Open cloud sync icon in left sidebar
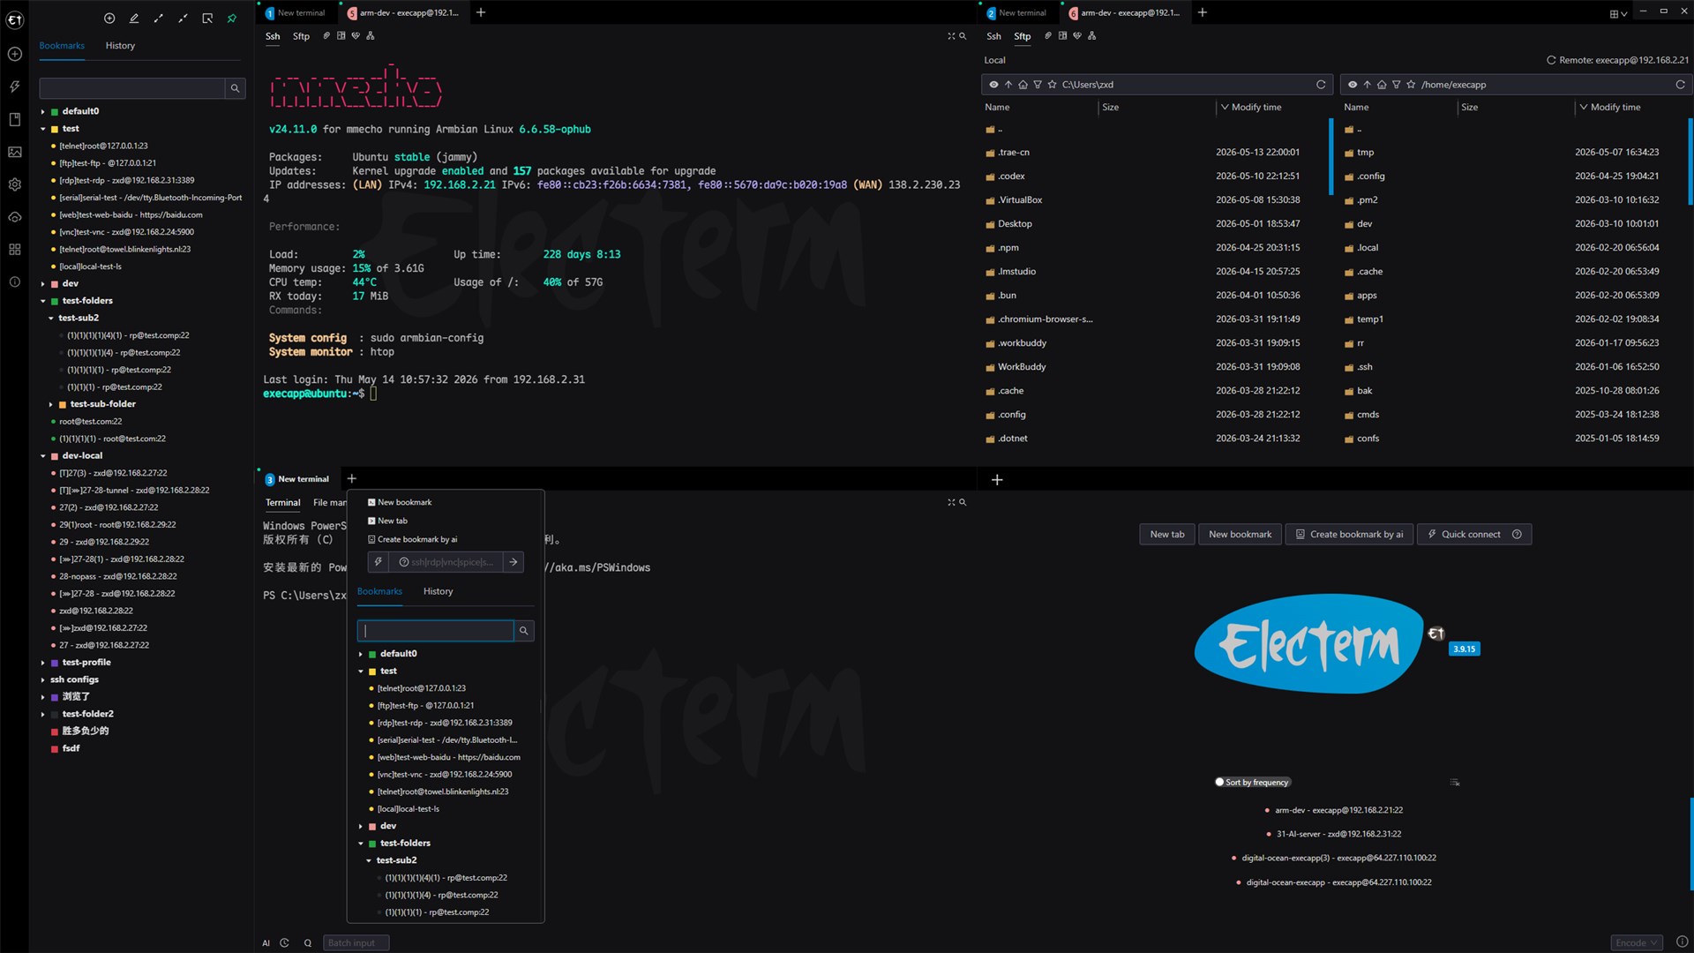 click(15, 217)
